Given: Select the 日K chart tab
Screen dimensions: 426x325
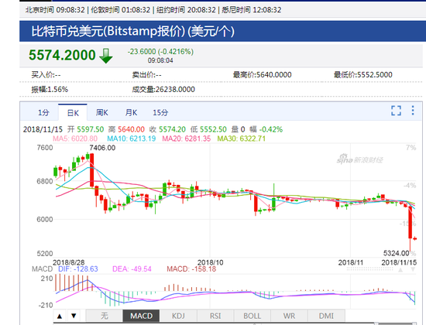Looking at the screenshot, I should (x=73, y=113).
